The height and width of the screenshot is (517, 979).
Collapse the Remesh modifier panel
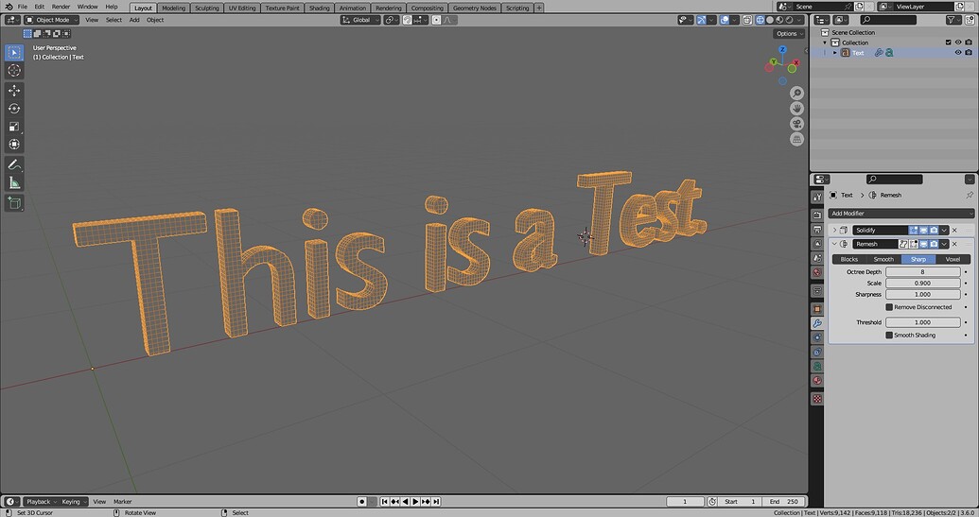pos(834,244)
